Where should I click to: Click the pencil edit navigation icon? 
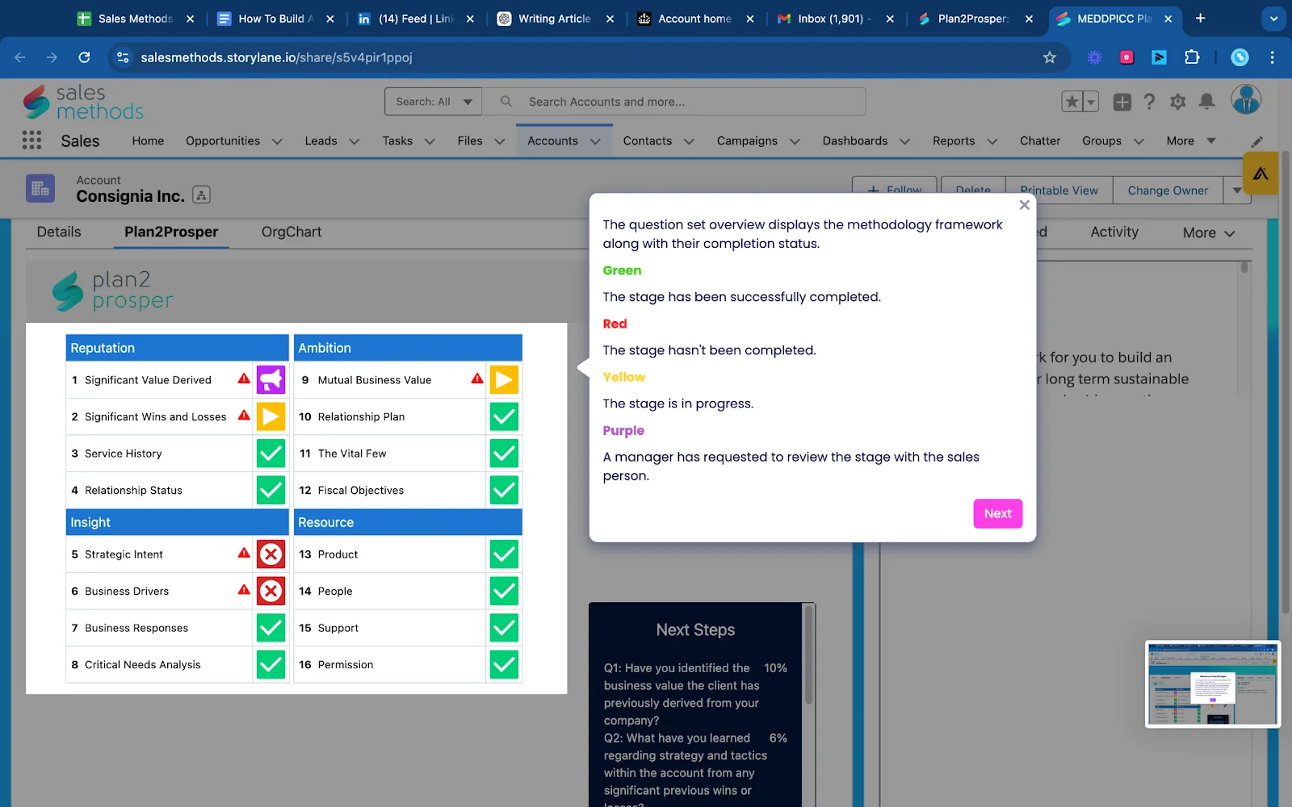(1257, 142)
